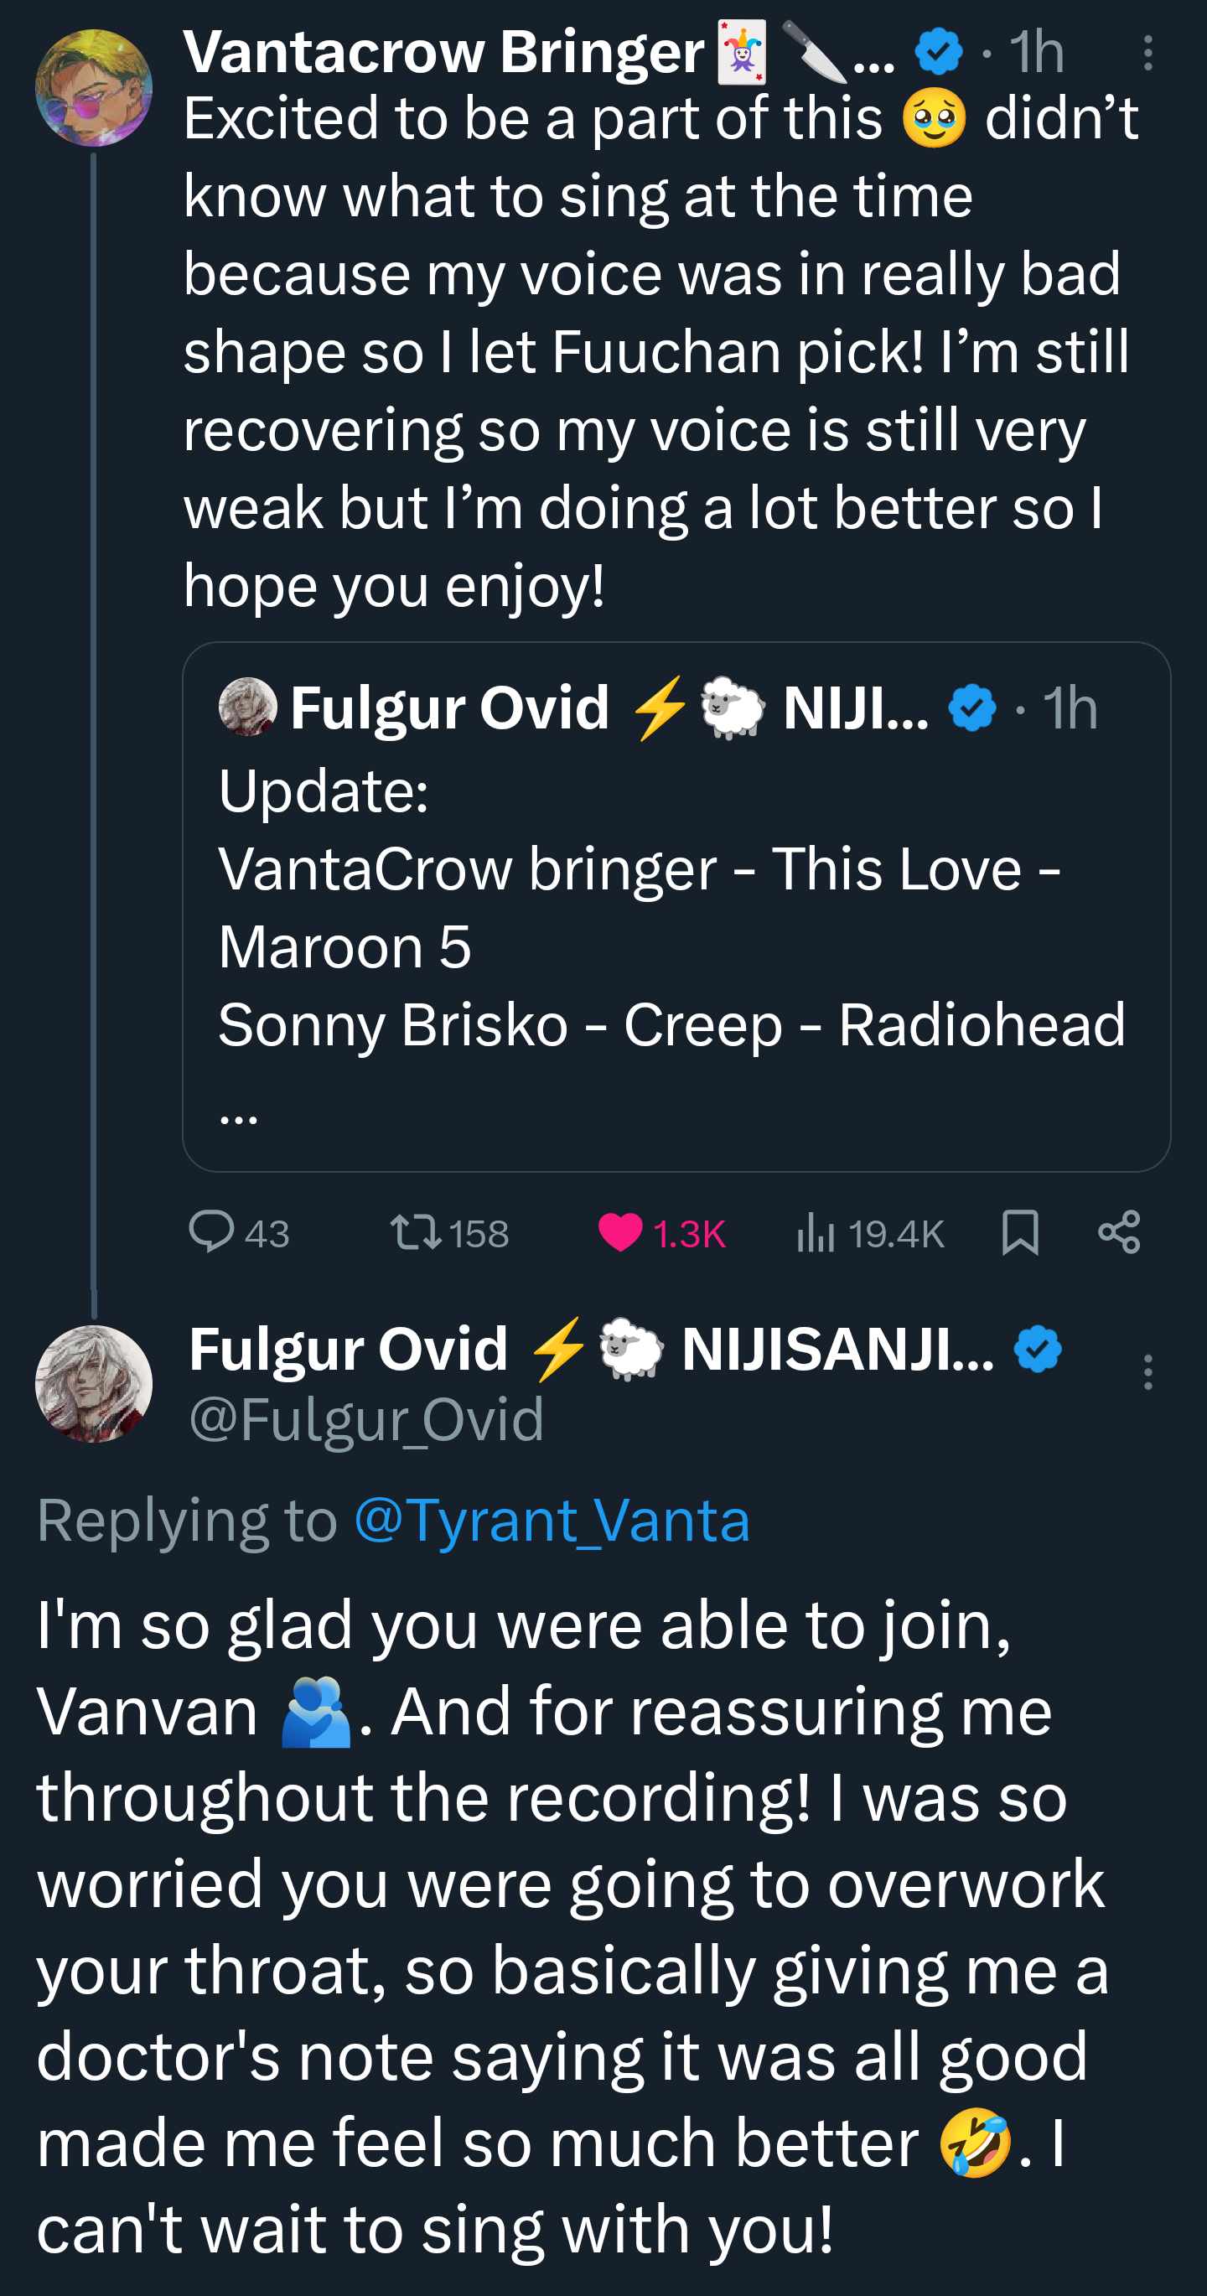Share Vantacrow Bringer's tweet
The image size is (1207, 2296).
coord(1120,1233)
